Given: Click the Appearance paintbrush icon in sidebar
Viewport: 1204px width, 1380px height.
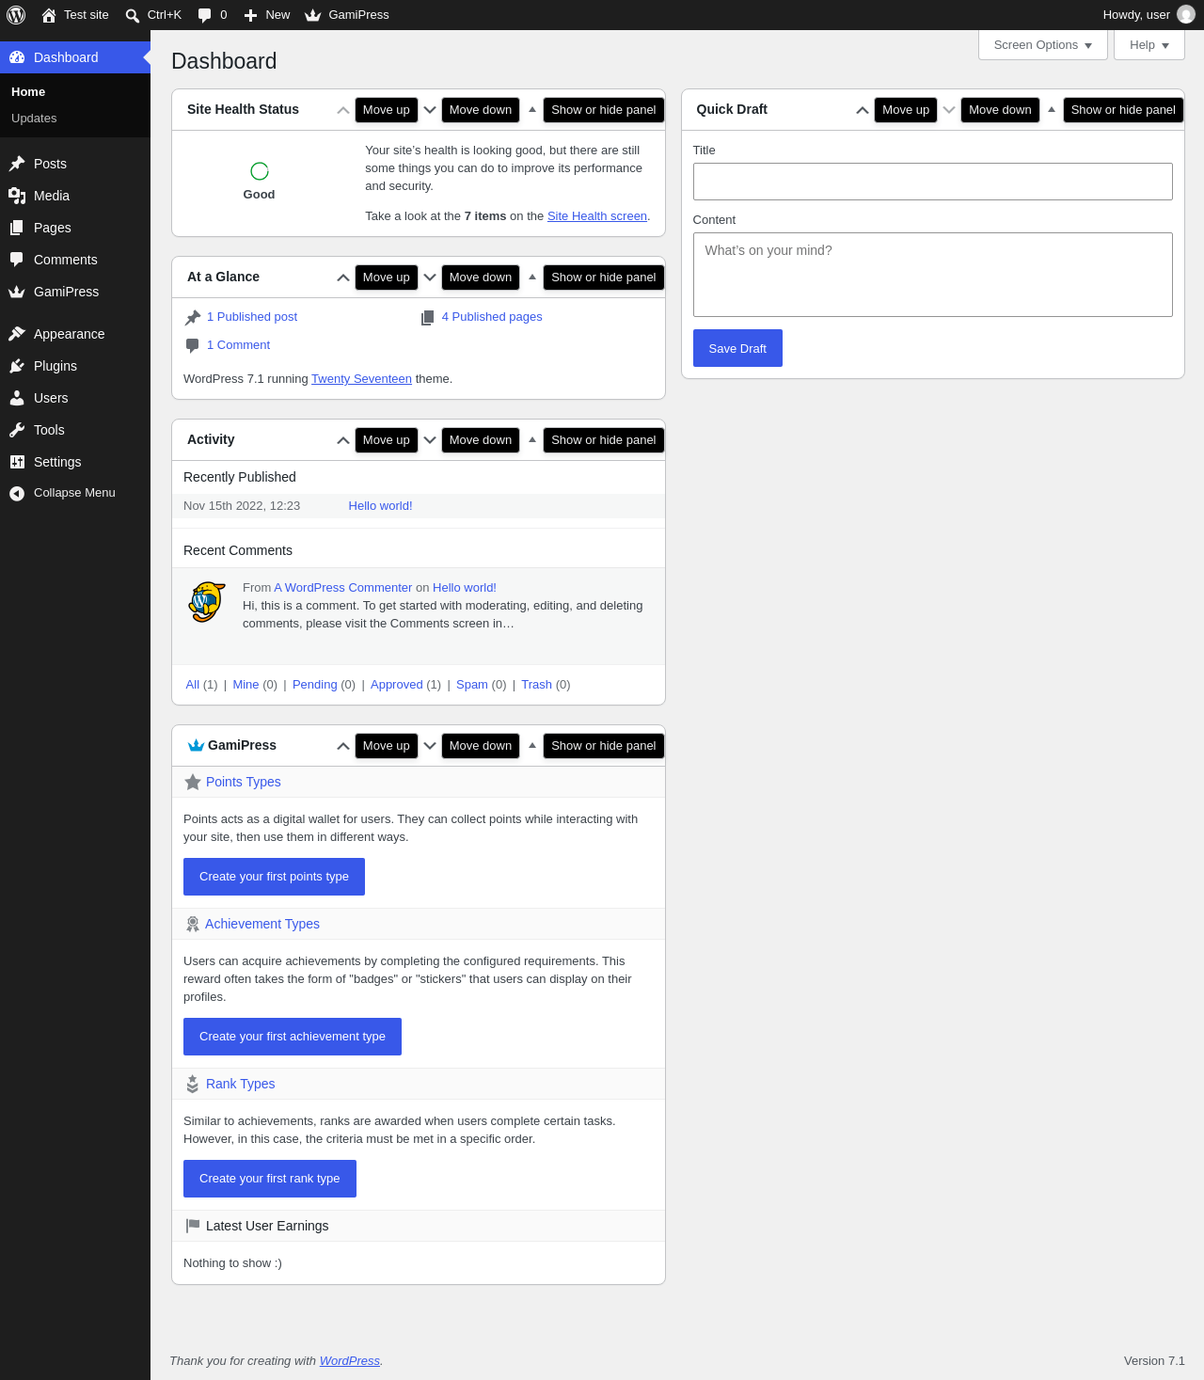Looking at the screenshot, I should click(17, 334).
